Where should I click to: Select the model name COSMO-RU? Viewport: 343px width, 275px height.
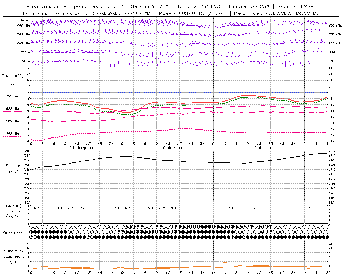tap(192, 13)
